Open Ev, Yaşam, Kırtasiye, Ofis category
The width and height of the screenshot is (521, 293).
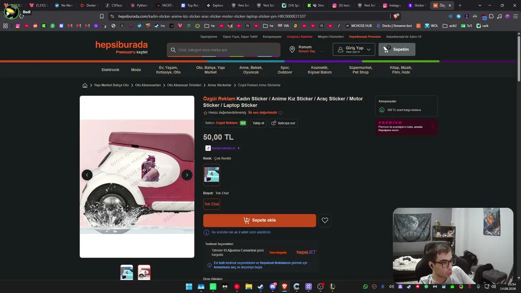169,70
